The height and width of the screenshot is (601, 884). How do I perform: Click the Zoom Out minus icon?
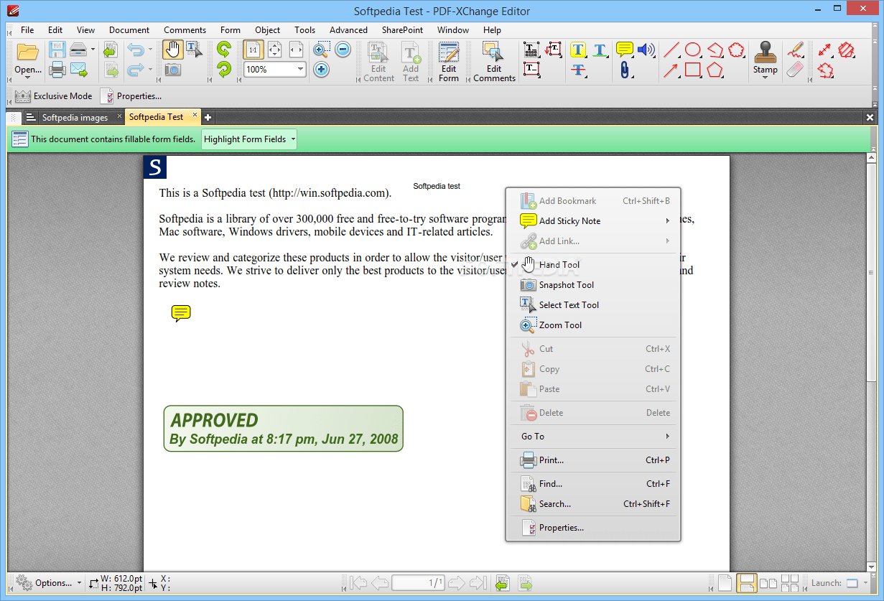tap(343, 50)
